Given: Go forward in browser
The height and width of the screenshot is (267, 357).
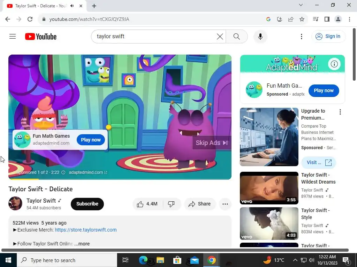Looking at the screenshot, I should (x=19, y=19).
